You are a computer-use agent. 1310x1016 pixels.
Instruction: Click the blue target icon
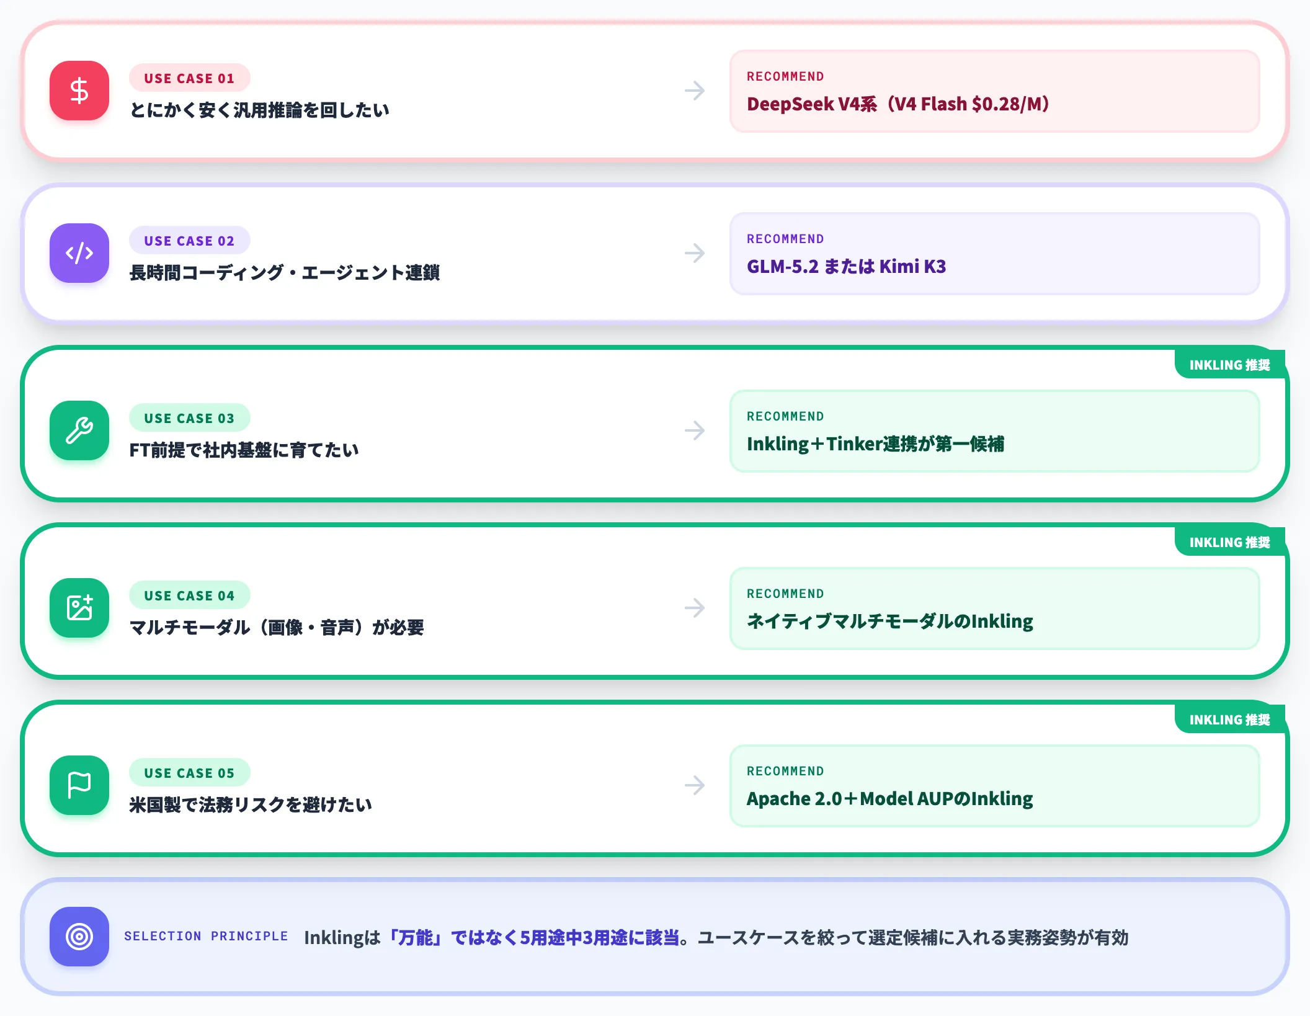79,937
